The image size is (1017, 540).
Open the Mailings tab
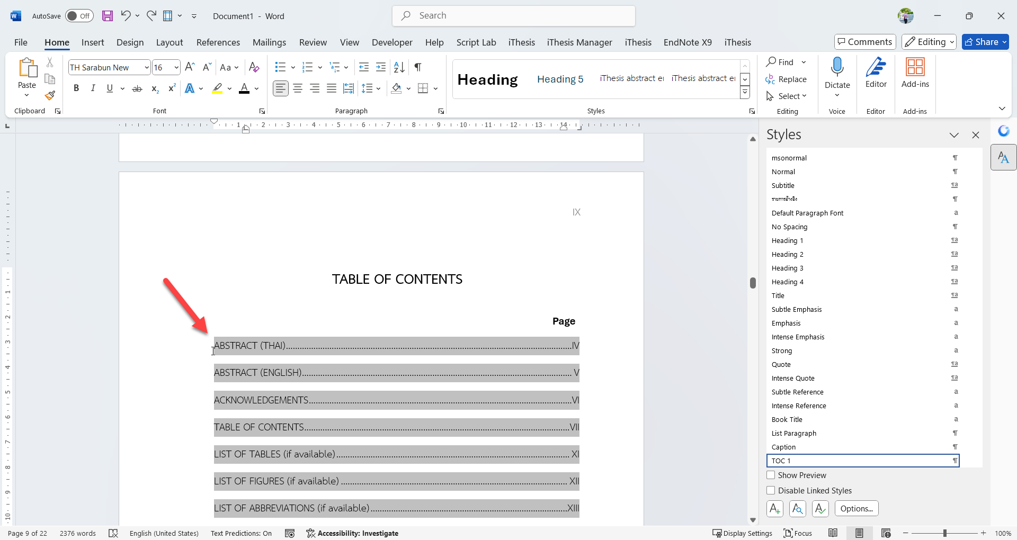pyautogui.click(x=269, y=42)
